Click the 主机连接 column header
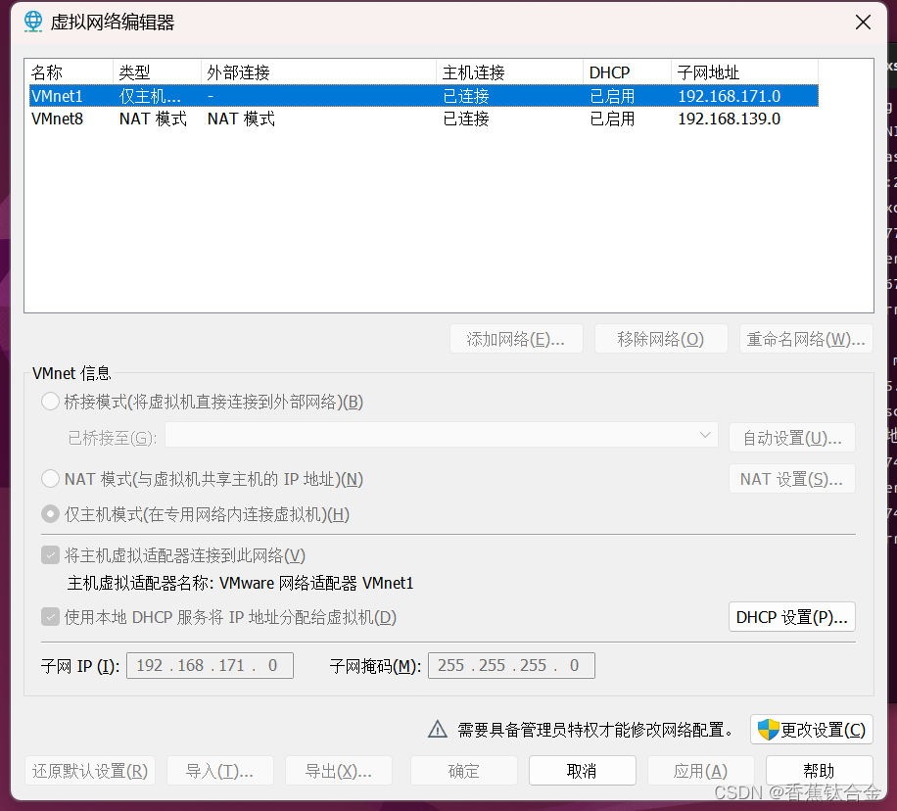 coord(509,72)
